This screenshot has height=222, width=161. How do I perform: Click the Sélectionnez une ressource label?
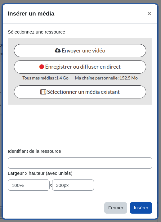(x=36, y=32)
